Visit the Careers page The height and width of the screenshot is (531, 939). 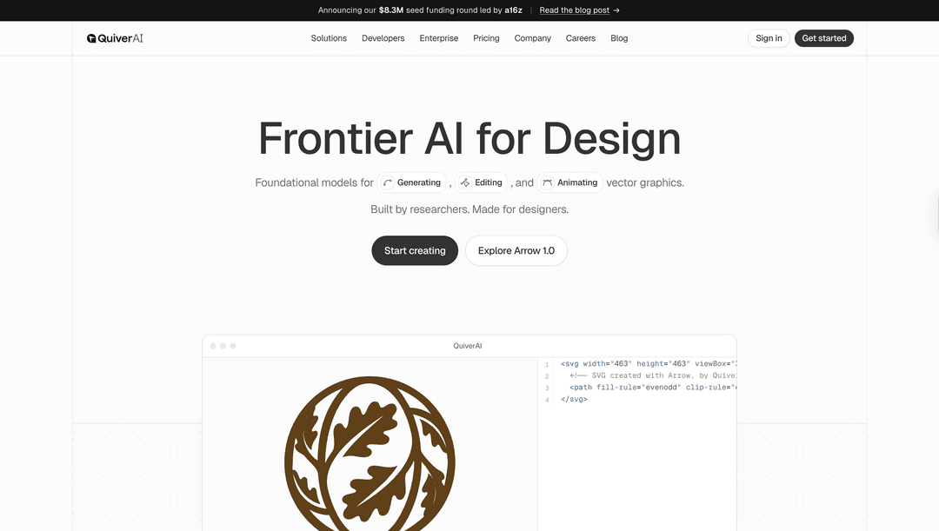pyautogui.click(x=580, y=38)
